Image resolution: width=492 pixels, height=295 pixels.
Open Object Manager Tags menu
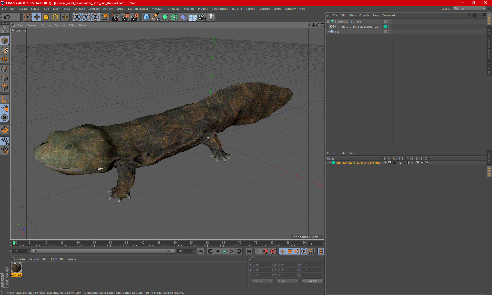376,15
